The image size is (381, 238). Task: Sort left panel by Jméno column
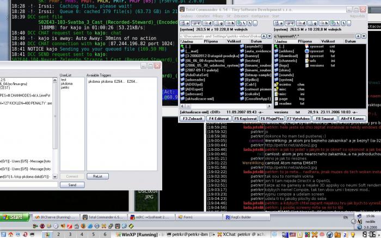190,41
